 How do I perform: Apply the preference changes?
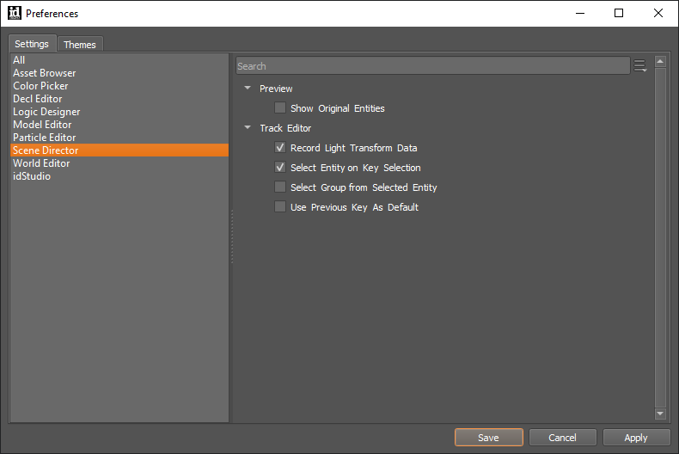point(636,438)
